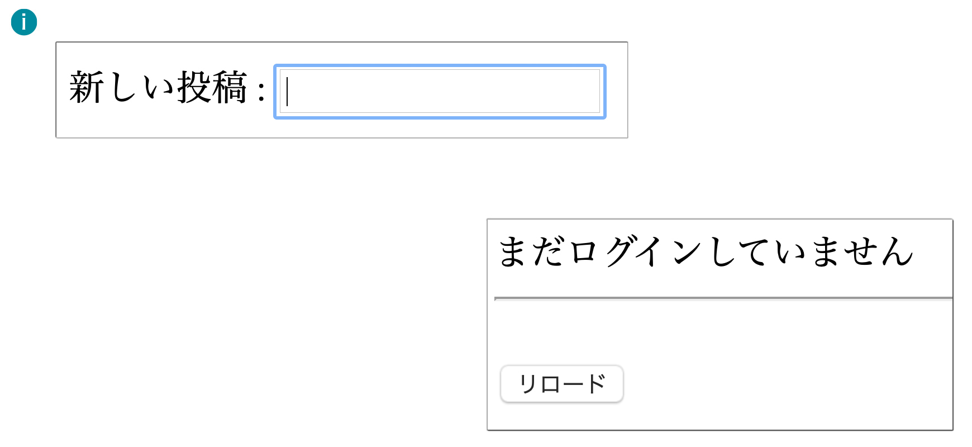Image resolution: width=972 pixels, height=447 pixels.
Task: Focus the 新しい投稿 text field
Action: pos(440,91)
